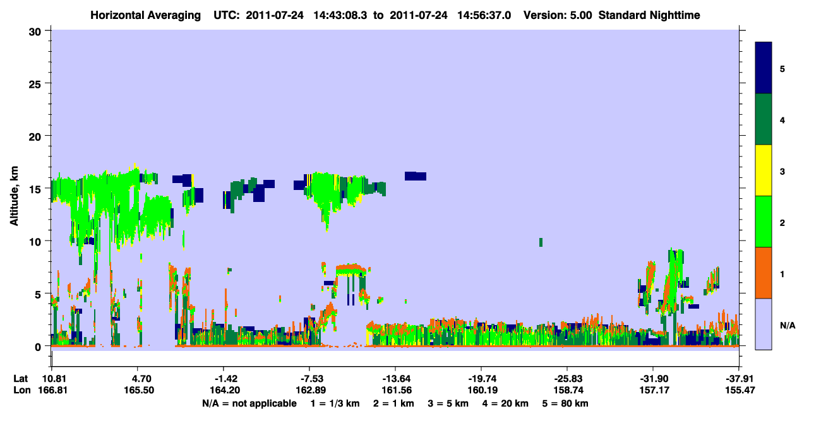Click the dark blue colorbar segment labeled 5
The height and width of the screenshot is (421, 821).
click(764, 68)
